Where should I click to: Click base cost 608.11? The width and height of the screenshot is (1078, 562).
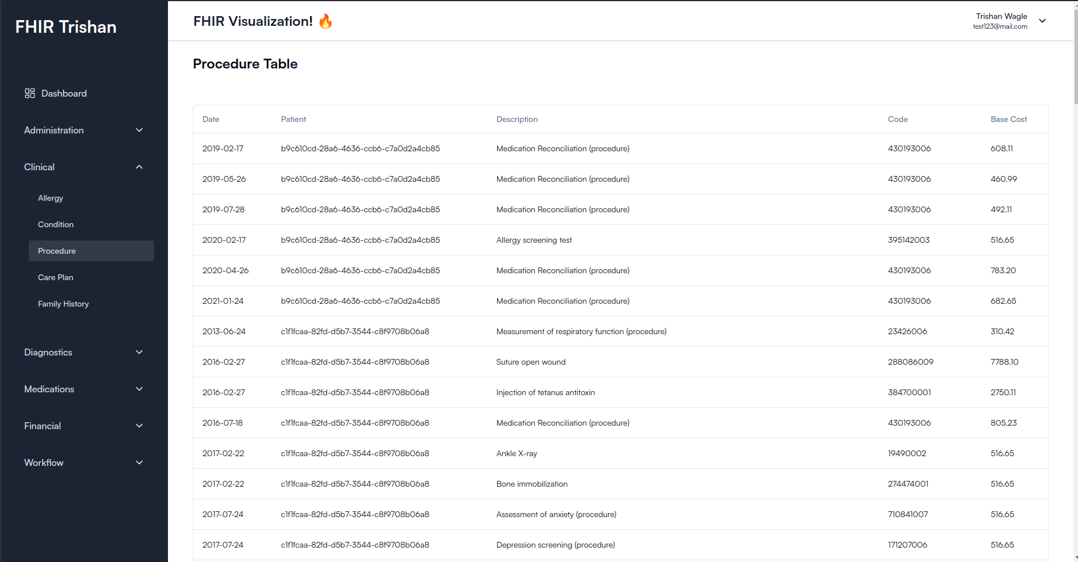coord(1001,148)
